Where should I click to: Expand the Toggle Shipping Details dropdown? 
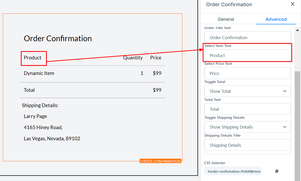tap(247, 127)
